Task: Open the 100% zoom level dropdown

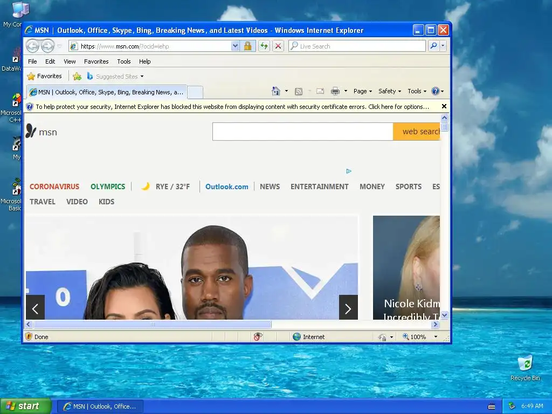Action: pos(436,337)
